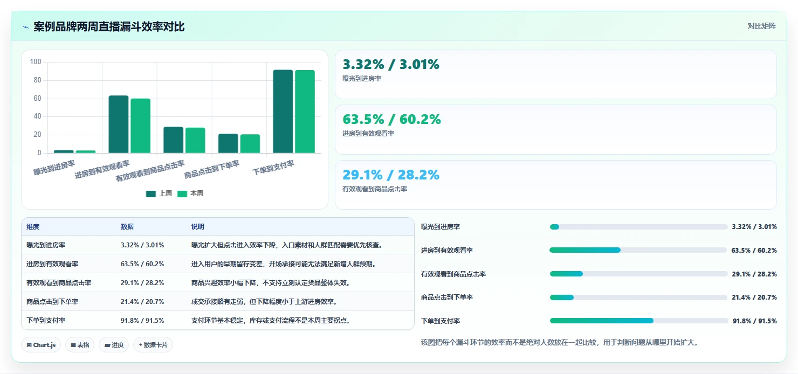Image resolution: width=798 pixels, height=374 pixels.
Task: Click the 下单到支付率 x-axis label in chart
Action: [x=274, y=168]
